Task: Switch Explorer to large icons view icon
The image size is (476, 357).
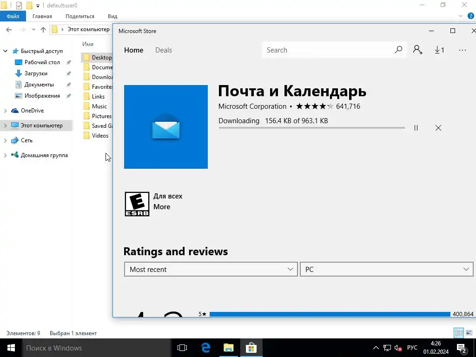Action: pyautogui.click(x=469, y=333)
